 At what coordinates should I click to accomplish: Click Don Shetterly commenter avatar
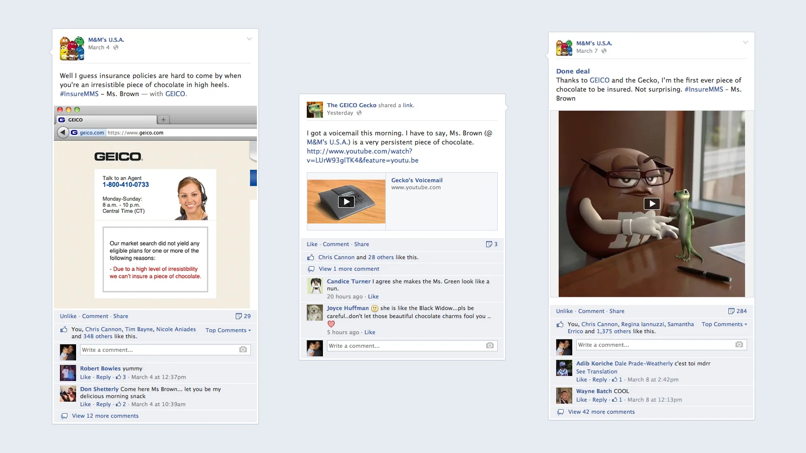(68, 394)
